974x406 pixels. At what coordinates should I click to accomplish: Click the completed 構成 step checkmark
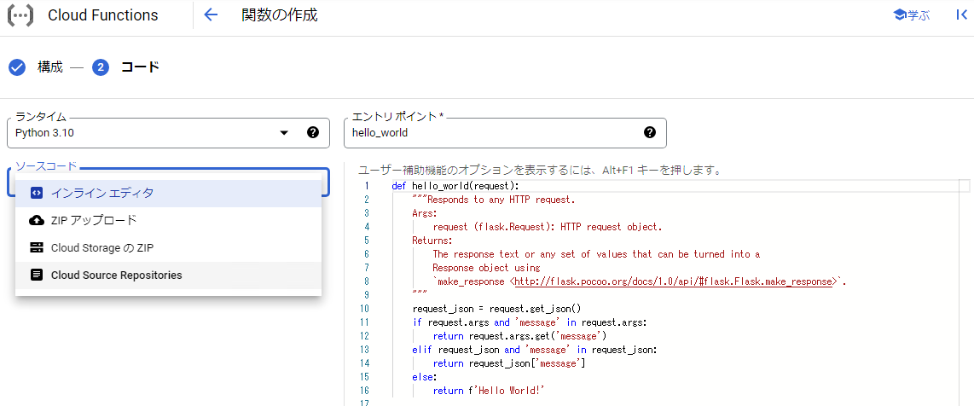click(x=17, y=67)
